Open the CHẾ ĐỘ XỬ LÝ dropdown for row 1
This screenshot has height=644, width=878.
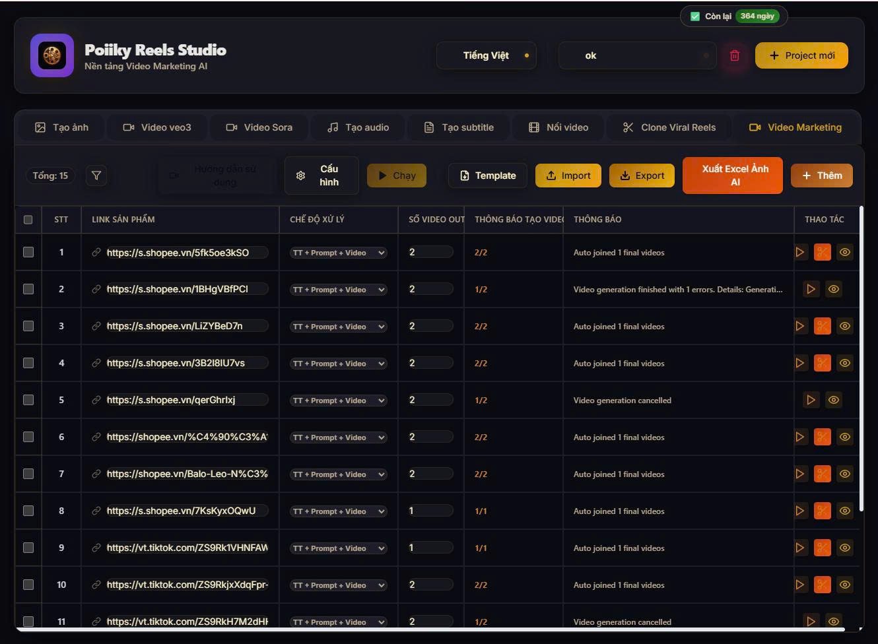[x=337, y=252]
